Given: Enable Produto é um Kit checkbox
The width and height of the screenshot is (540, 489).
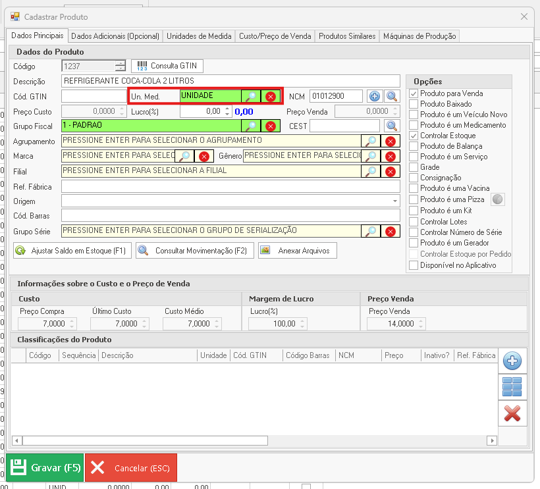Looking at the screenshot, I should pos(414,211).
